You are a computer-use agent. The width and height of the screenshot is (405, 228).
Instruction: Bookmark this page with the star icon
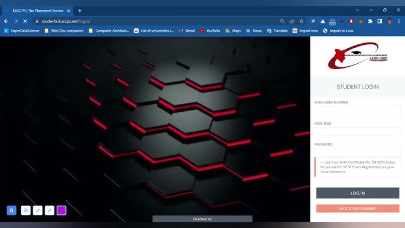coord(301,21)
